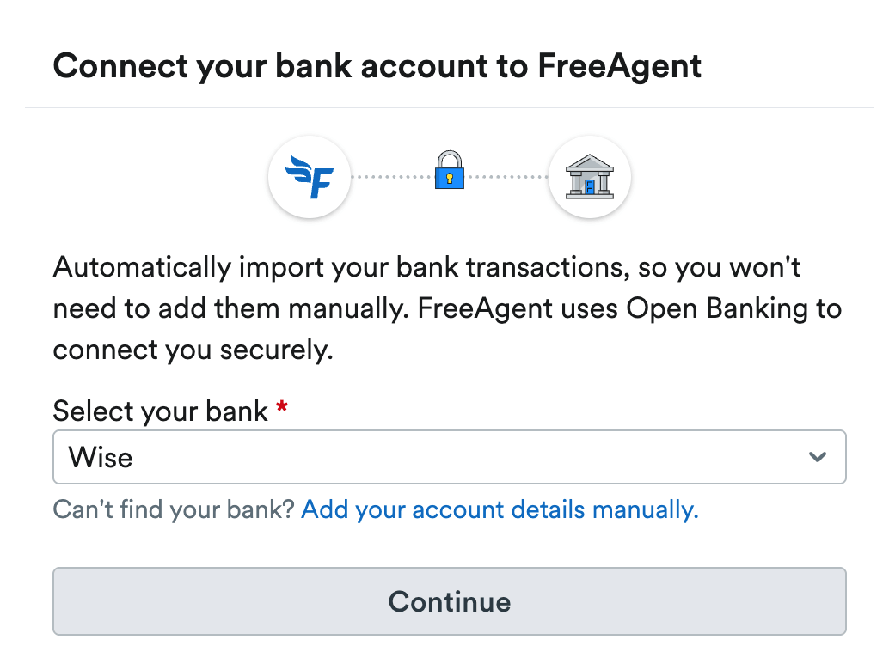Click the bank building icon
This screenshot has width=889, height=670.
click(590, 177)
